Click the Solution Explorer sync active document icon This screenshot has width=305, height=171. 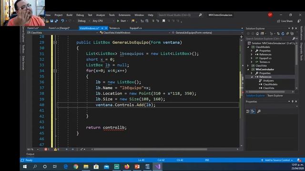pos(278,34)
